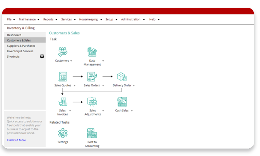Expand the Sales Orders dropdown arrow

click(103, 86)
